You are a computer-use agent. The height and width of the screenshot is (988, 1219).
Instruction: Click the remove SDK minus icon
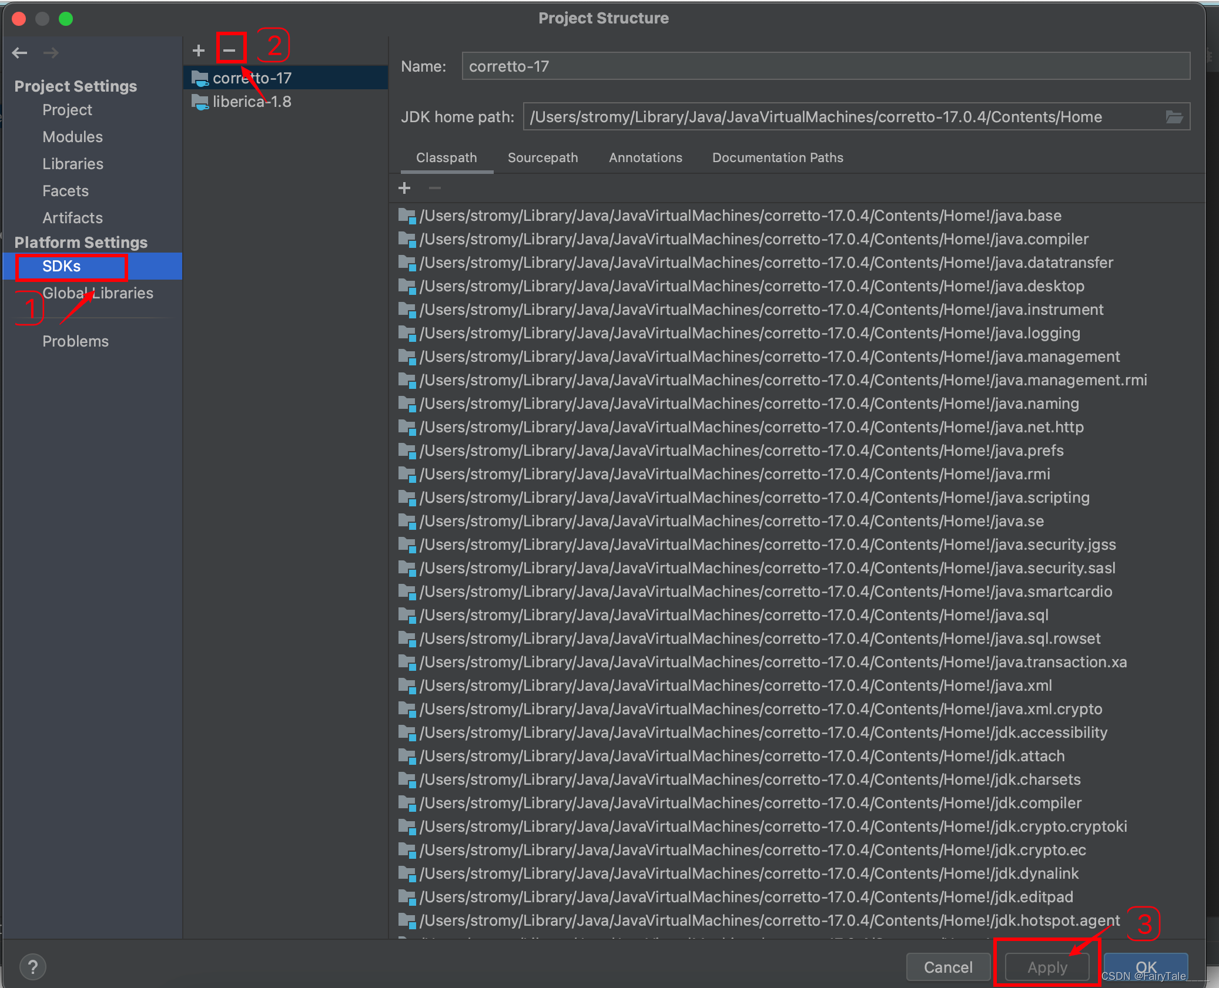point(230,51)
